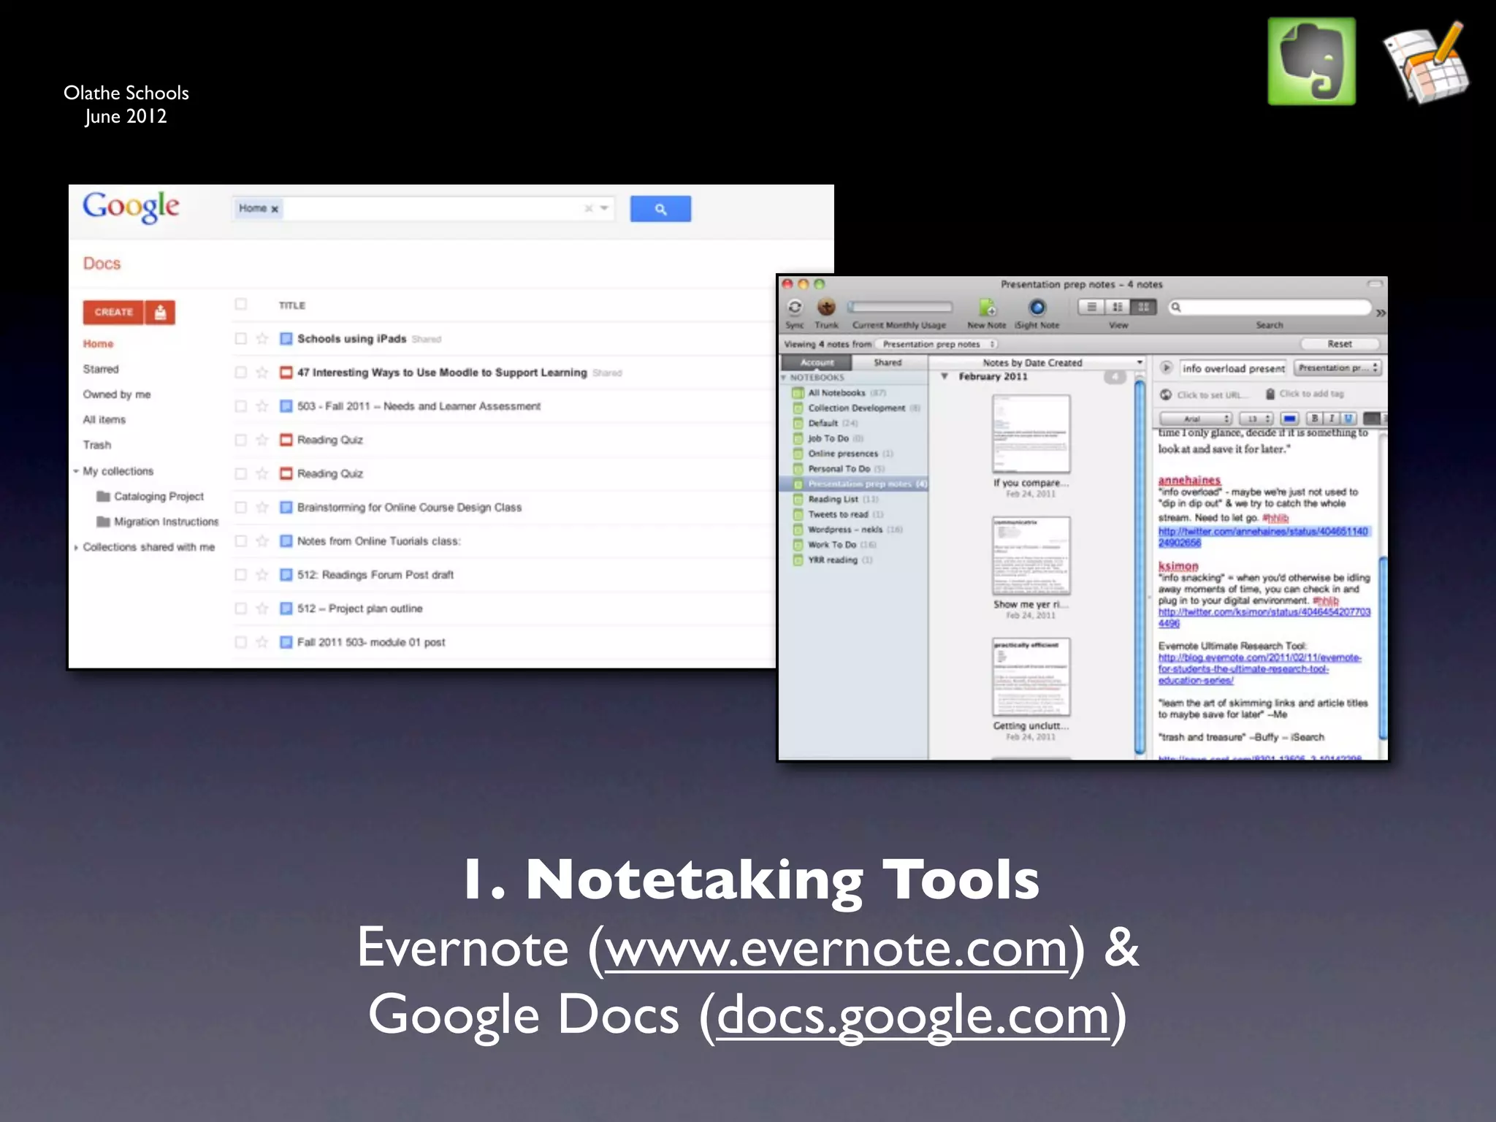Toggle underline formatting in Evernote
Screen dimensions: 1496x1122
coord(1348,419)
